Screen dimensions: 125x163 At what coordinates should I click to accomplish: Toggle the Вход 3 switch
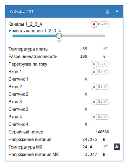100,102
